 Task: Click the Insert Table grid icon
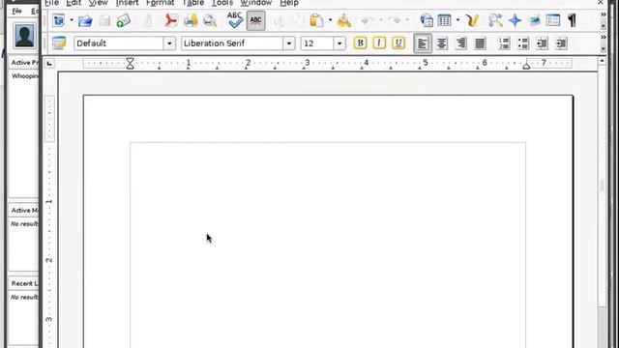point(445,20)
